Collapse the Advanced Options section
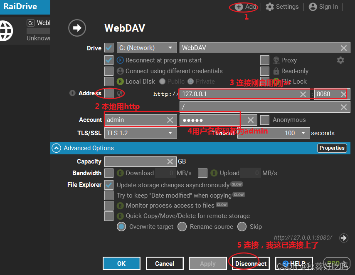Image resolution: width=355 pixels, height=275 pixels. click(x=57, y=148)
